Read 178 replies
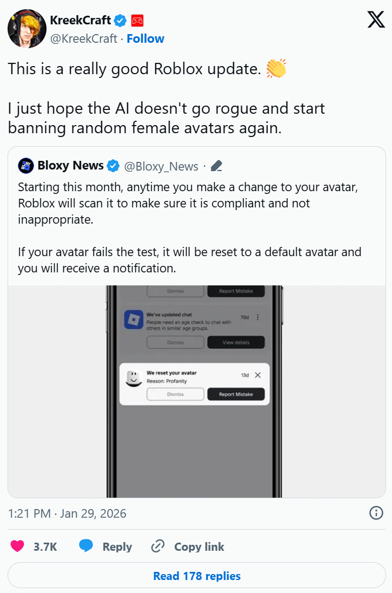Screen dimensions: 392x593 click(196, 576)
